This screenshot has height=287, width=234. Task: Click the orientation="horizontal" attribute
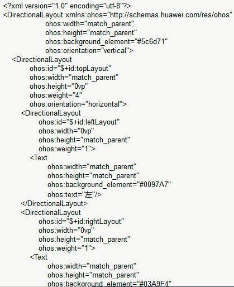[x=78, y=104]
